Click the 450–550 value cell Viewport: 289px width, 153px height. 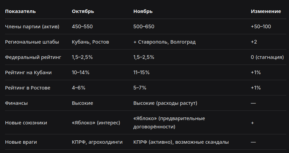(82, 27)
